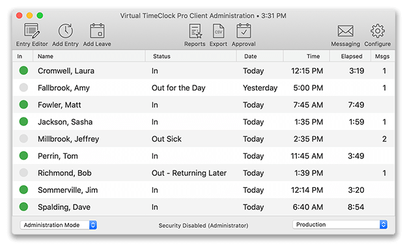407x245 pixels.
Task: Click the Out for the Day status
Action: 178,88
